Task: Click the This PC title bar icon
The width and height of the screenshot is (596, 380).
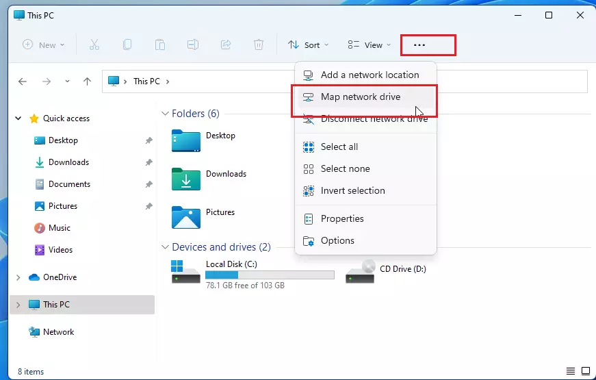Action: point(19,15)
